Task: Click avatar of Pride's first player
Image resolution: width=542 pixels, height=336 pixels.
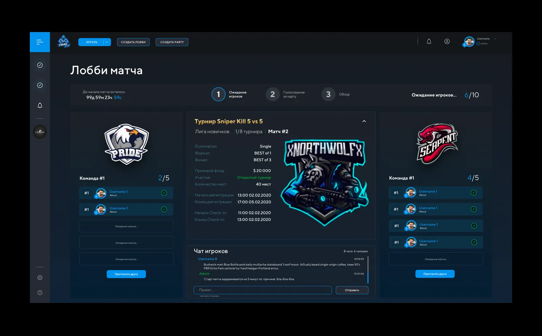Action: coord(101,193)
